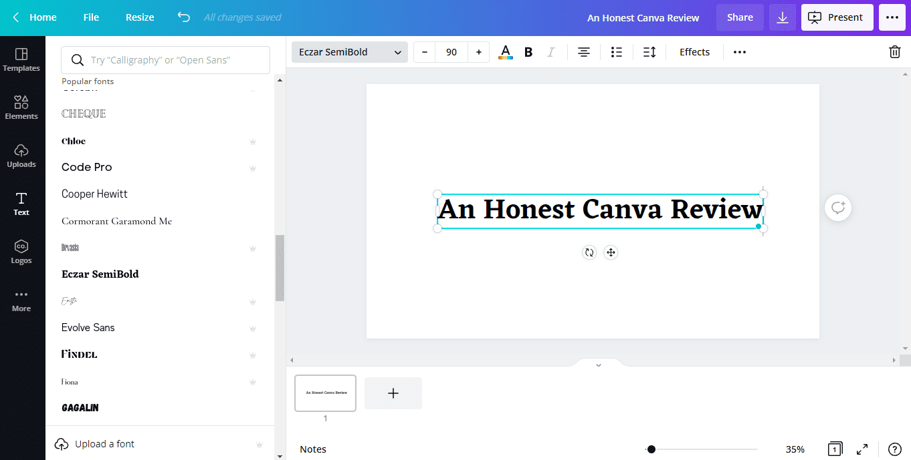Click the add comment bubble icon

[838, 208]
